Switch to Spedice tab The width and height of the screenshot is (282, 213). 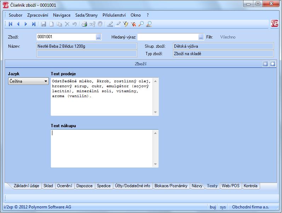click(x=104, y=186)
